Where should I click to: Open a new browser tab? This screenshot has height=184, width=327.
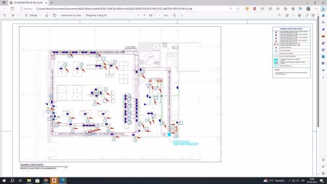[52, 3]
